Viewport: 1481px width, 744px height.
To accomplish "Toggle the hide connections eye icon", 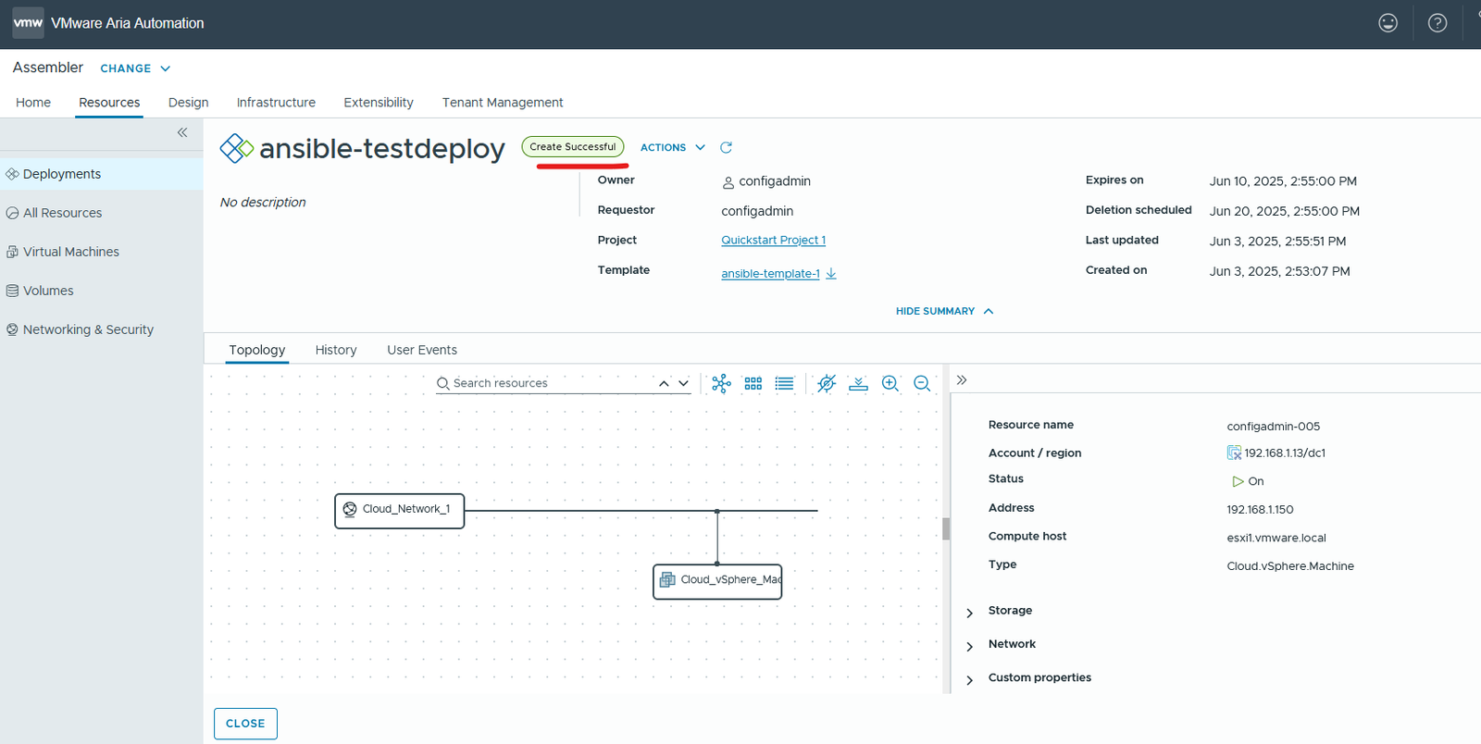I will pos(827,383).
